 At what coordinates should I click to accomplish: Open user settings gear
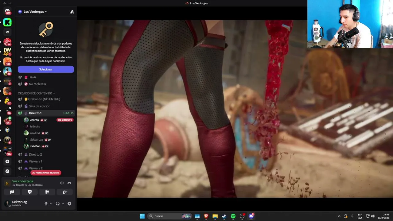69,204
